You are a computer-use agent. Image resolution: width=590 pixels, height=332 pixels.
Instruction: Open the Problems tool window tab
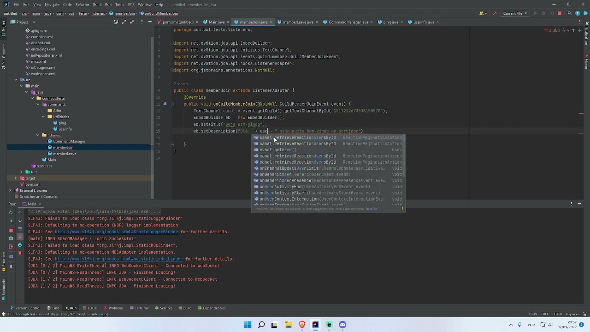click(113, 308)
